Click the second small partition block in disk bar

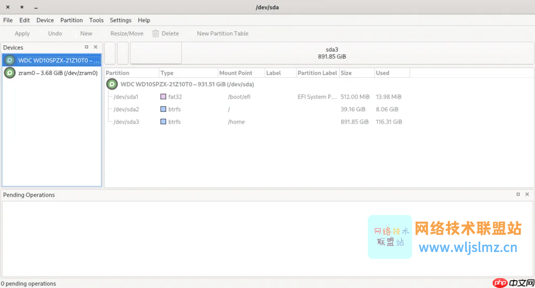click(x=123, y=53)
